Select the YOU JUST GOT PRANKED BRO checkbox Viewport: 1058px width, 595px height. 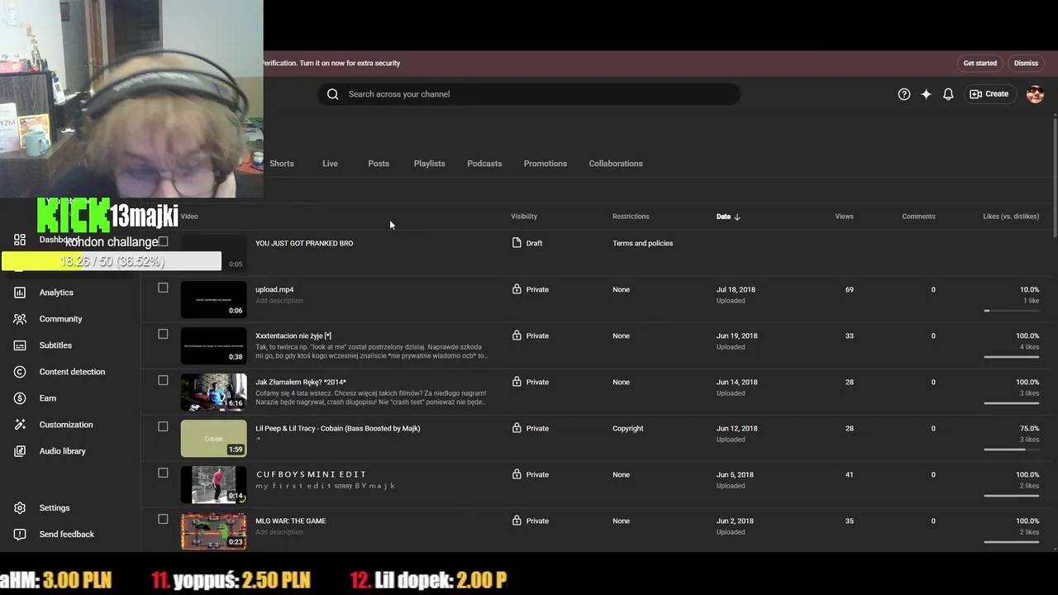163,241
